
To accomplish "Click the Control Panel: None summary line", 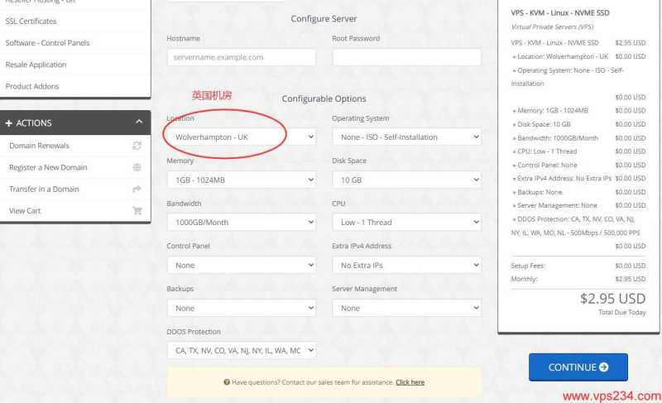I will [x=578, y=165].
